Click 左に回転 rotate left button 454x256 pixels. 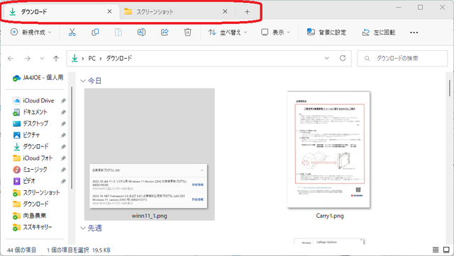click(379, 33)
